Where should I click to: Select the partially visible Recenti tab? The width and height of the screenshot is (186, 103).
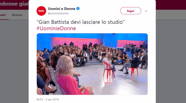click(x=3, y=15)
